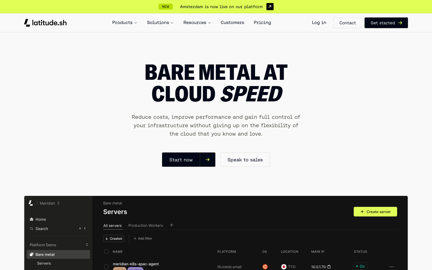Click the Speak to sales button
The width and height of the screenshot is (432, 270).
[x=245, y=160]
